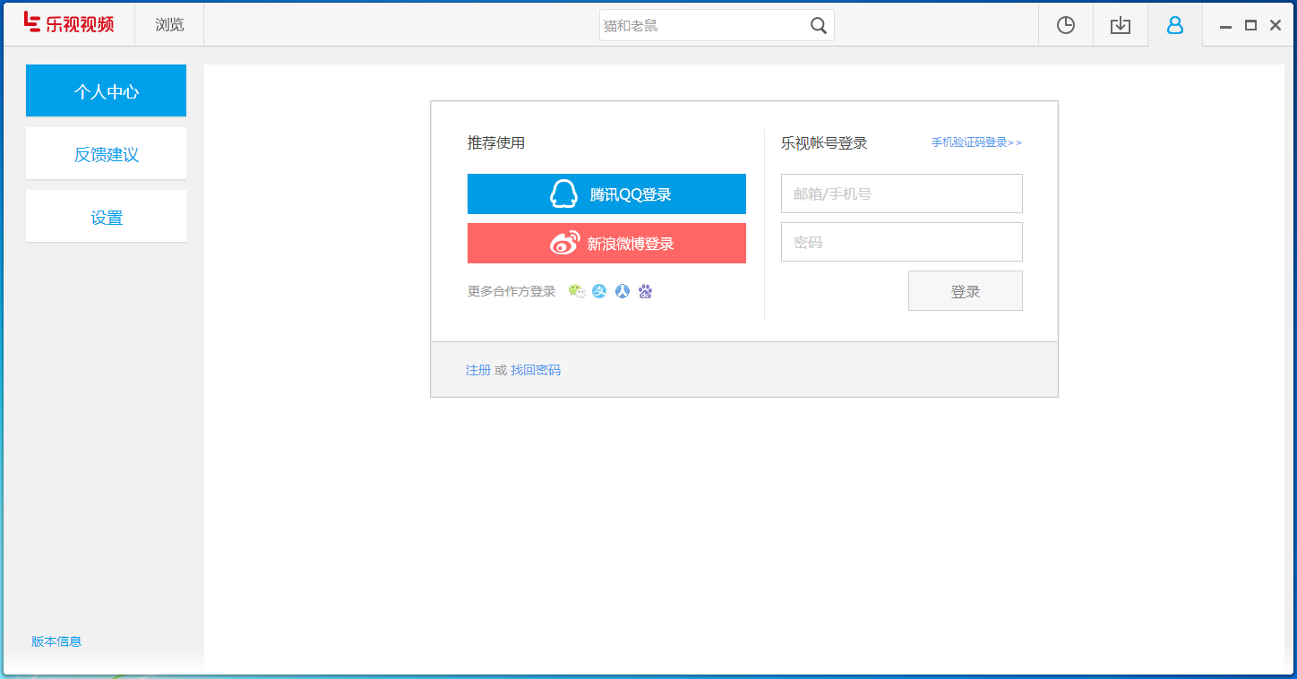Maximize the LeTV window
The height and width of the screenshot is (679, 1297).
pos(1251,25)
